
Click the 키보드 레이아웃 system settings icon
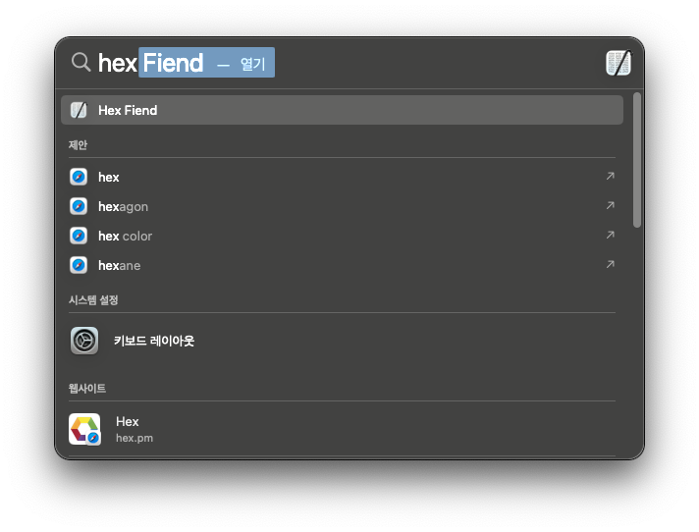[84, 341]
